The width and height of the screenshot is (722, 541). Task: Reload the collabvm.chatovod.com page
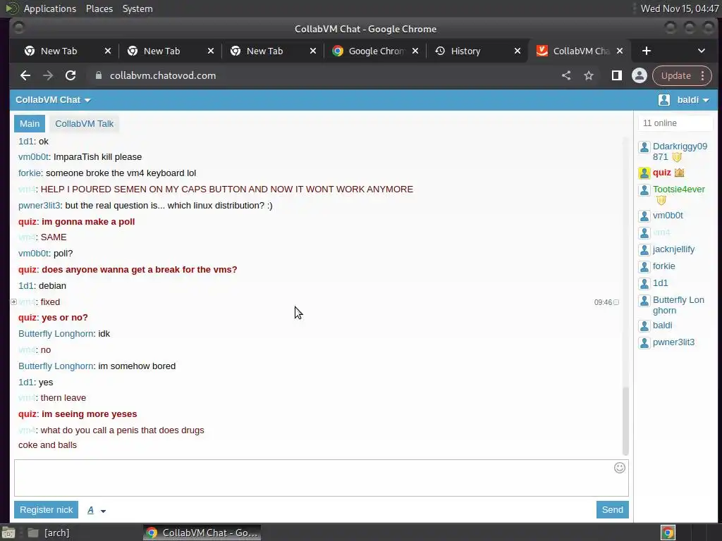tap(71, 75)
